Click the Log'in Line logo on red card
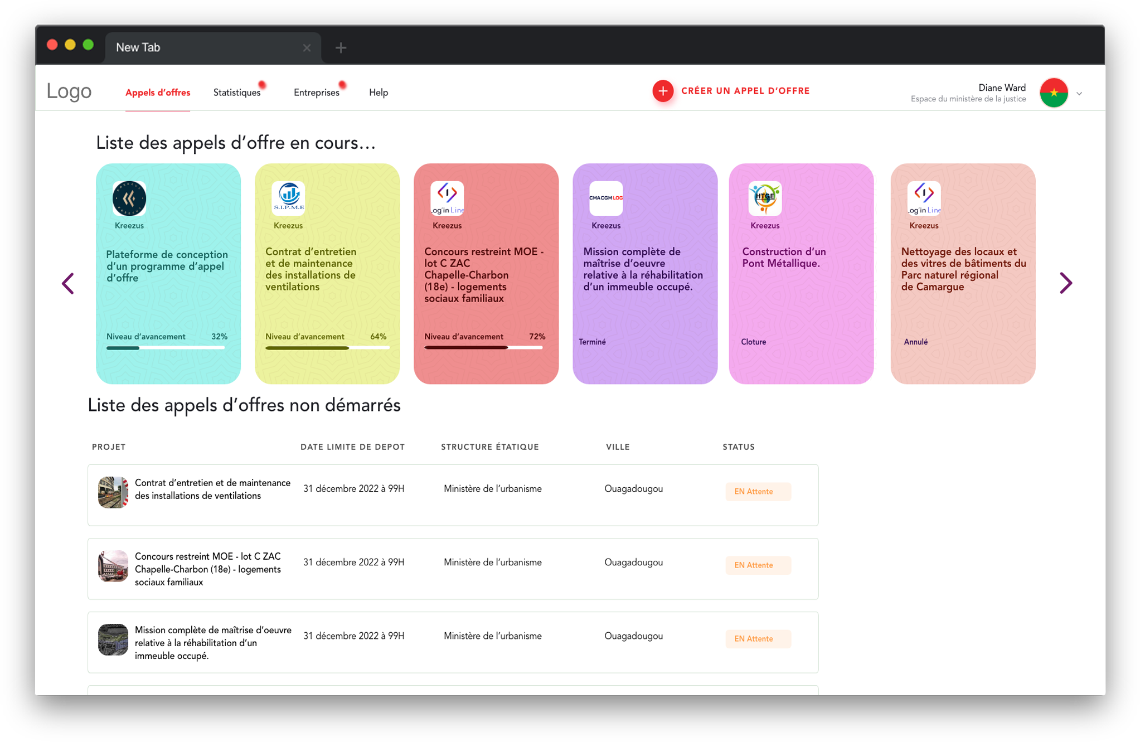This screenshot has height=742, width=1140. pyautogui.click(x=447, y=198)
